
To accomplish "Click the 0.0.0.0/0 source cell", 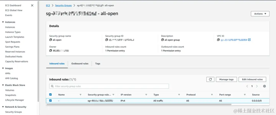I will tap(257, 101).
